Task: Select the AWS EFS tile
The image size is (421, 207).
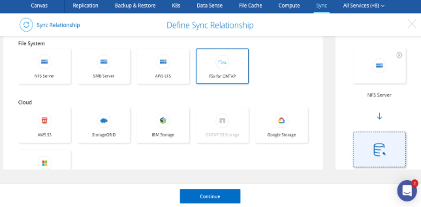Action: (x=163, y=66)
